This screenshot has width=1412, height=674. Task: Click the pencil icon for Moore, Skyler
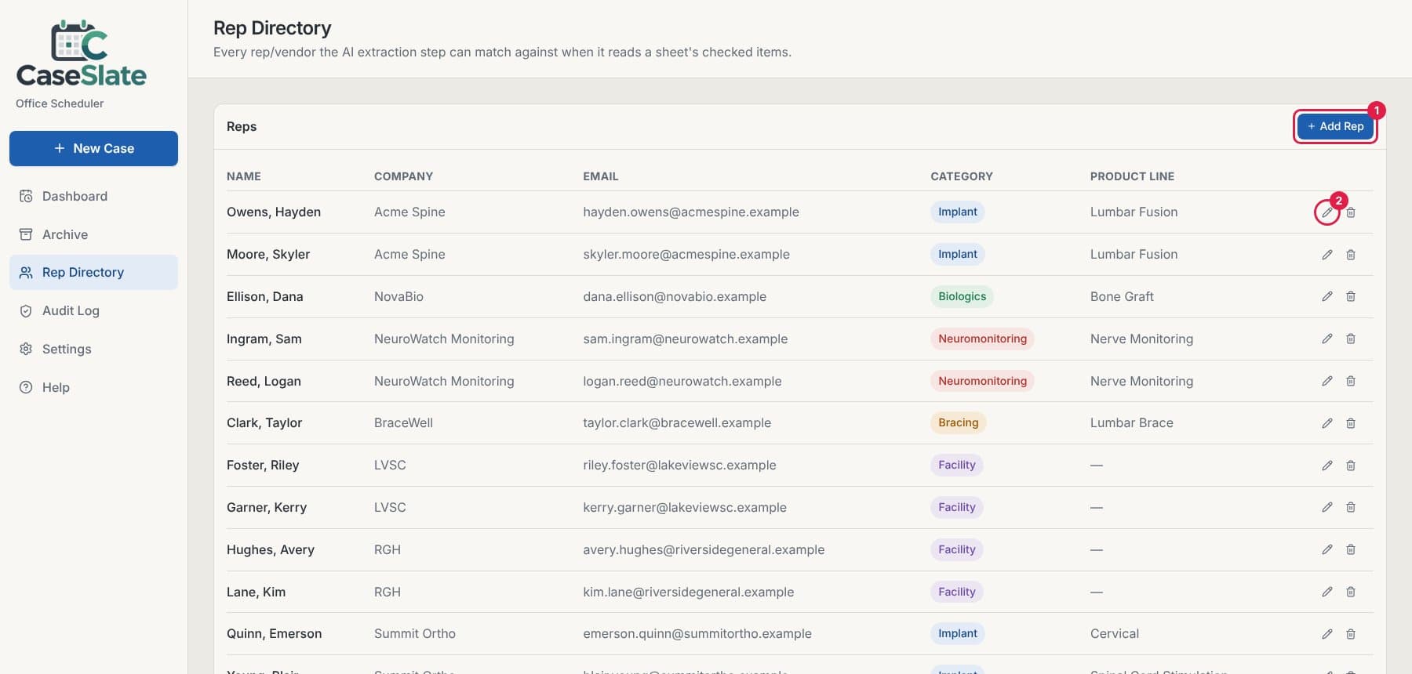click(x=1326, y=255)
